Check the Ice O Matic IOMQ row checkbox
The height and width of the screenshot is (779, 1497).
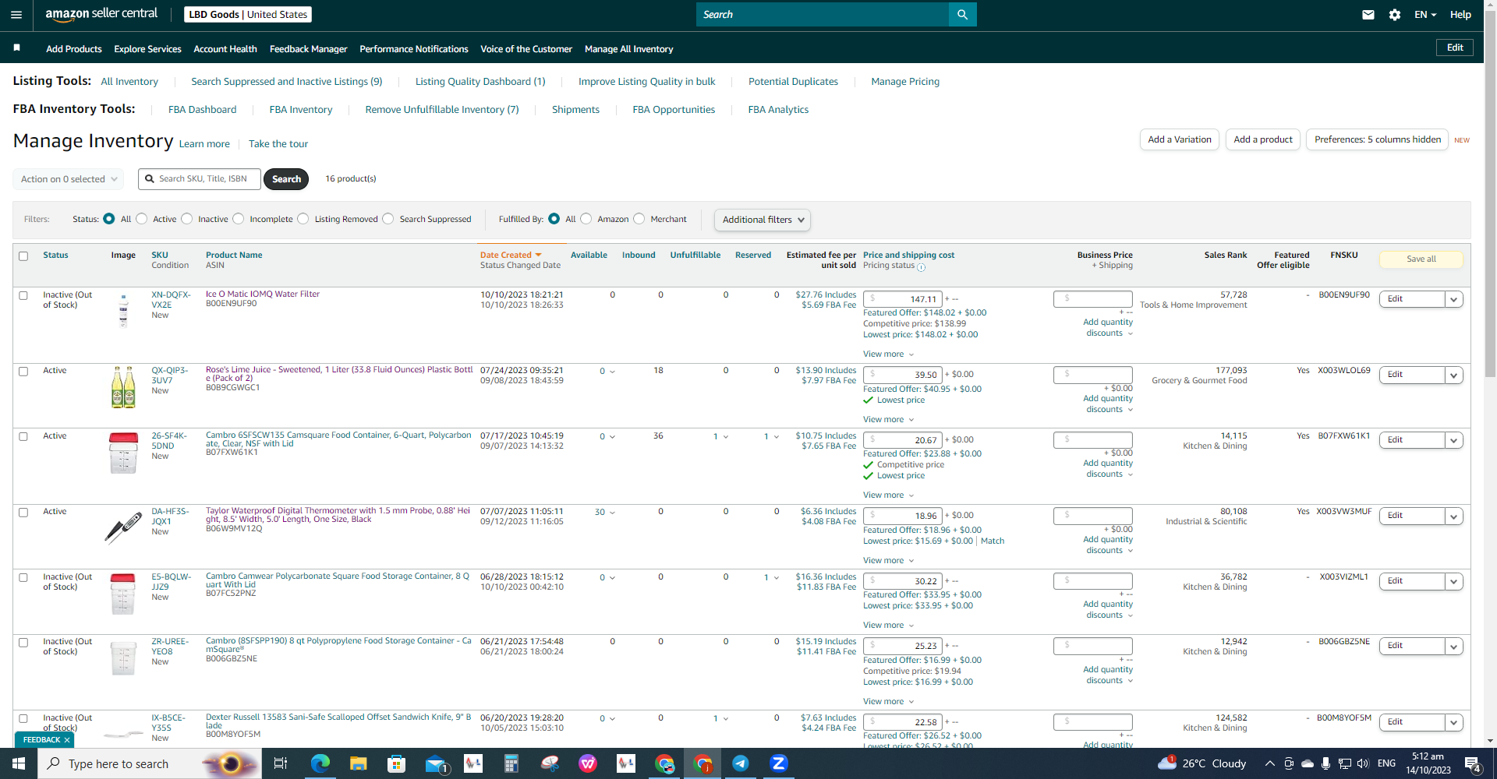23,296
